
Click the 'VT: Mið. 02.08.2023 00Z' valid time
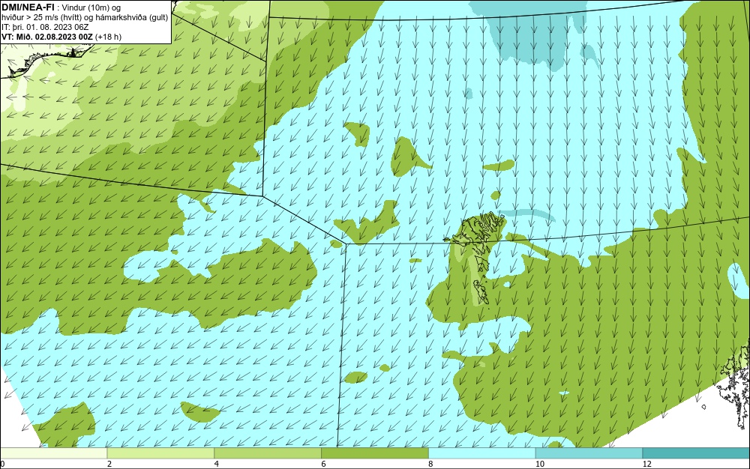click(46, 37)
